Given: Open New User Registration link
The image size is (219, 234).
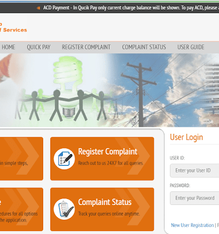Looking at the screenshot, I should click(x=192, y=225).
